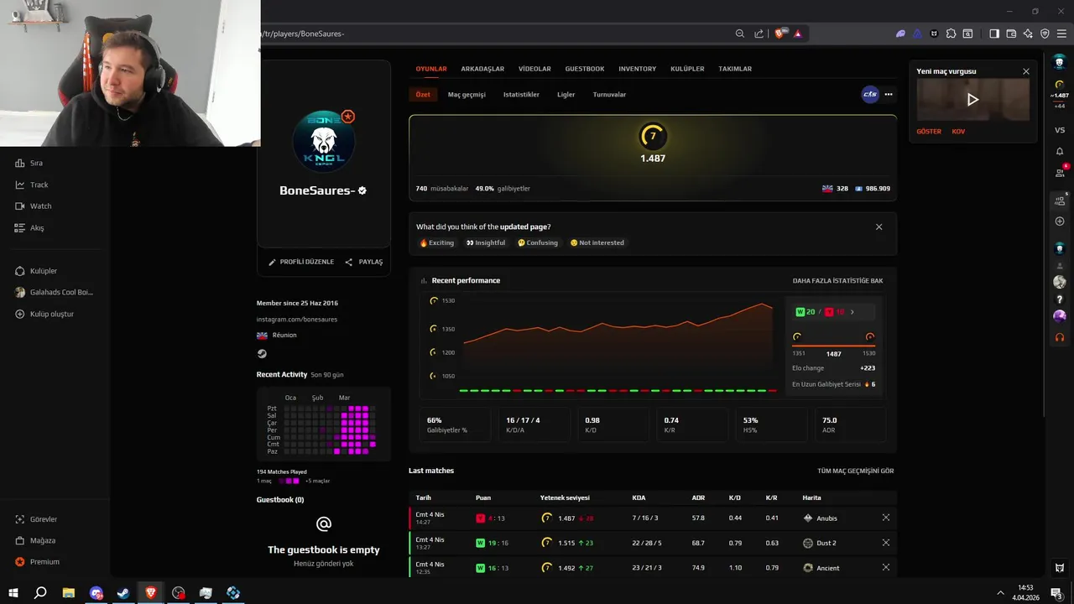Choose the Confusing feedback option
Viewport: 1074px width, 604px height.
click(538, 242)
